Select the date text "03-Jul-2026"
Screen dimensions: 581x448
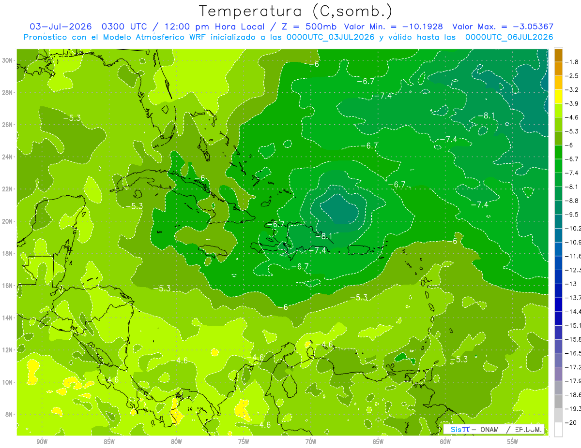pos(61,27)
